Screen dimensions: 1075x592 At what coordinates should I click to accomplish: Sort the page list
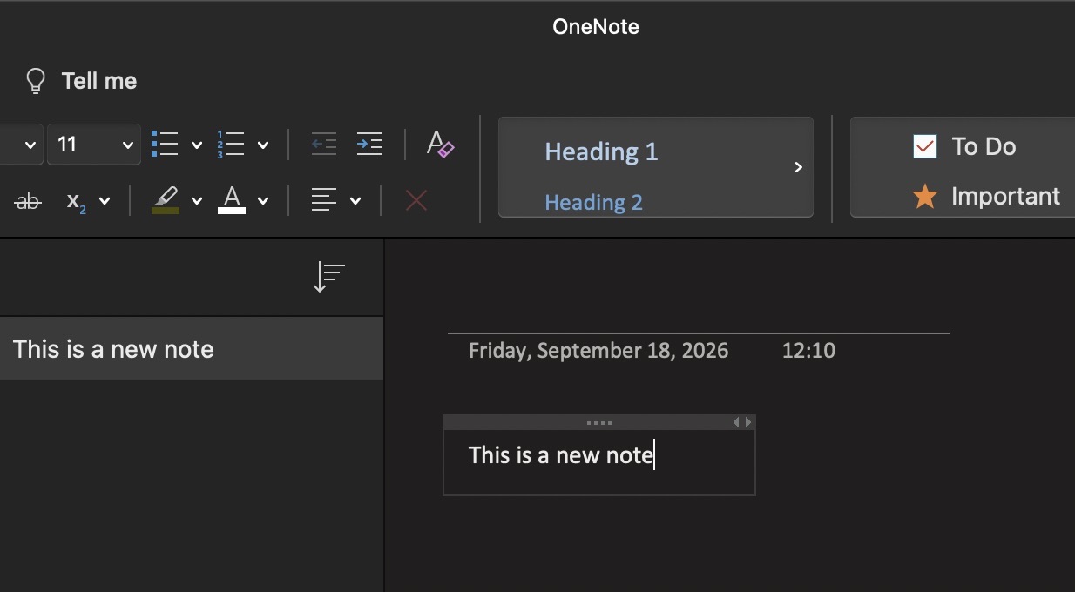point(329,277)
